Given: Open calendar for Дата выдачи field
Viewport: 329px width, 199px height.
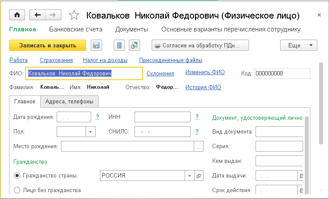Looking at the screenshot, I should tap(302, 176).
